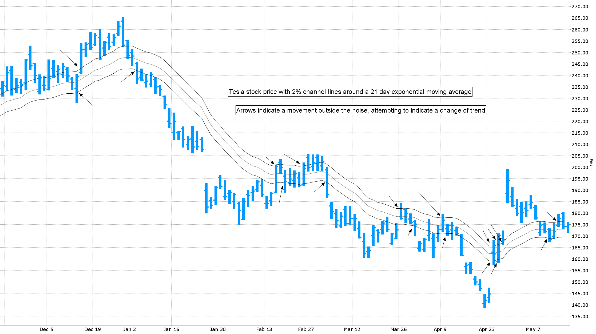Click the tallest bar reaching 199 in late April
Screen dimensions: 596x334
tap(508, 186)
